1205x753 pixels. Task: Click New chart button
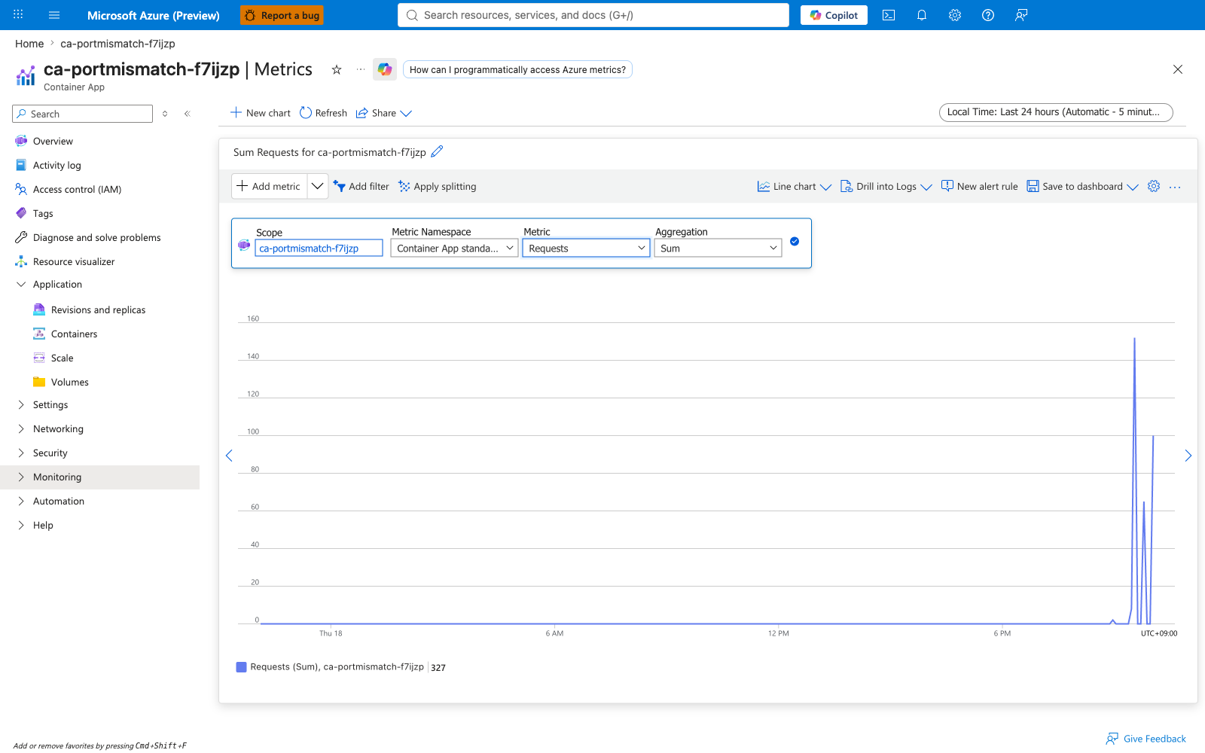[260, 113]
